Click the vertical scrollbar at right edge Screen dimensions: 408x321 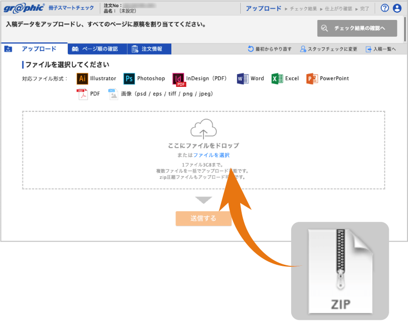pyautogui.click(x=405, y=29)
